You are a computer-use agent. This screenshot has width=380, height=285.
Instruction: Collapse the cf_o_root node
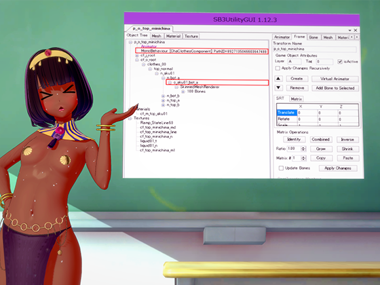point(137,60)
